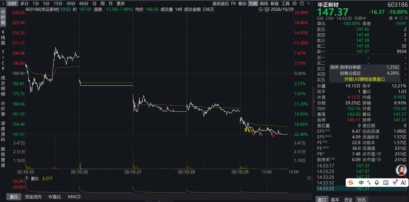Screen dimensions: 409x202
Task: Close the 量比 indicator panel with X
Action: pos(309,178)
